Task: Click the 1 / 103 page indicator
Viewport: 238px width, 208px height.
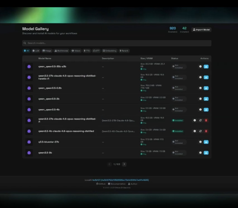Action: pos(117,164)
